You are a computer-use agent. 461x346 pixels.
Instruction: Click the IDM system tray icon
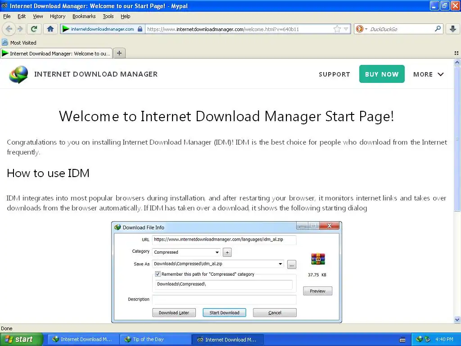coord(419,339)
